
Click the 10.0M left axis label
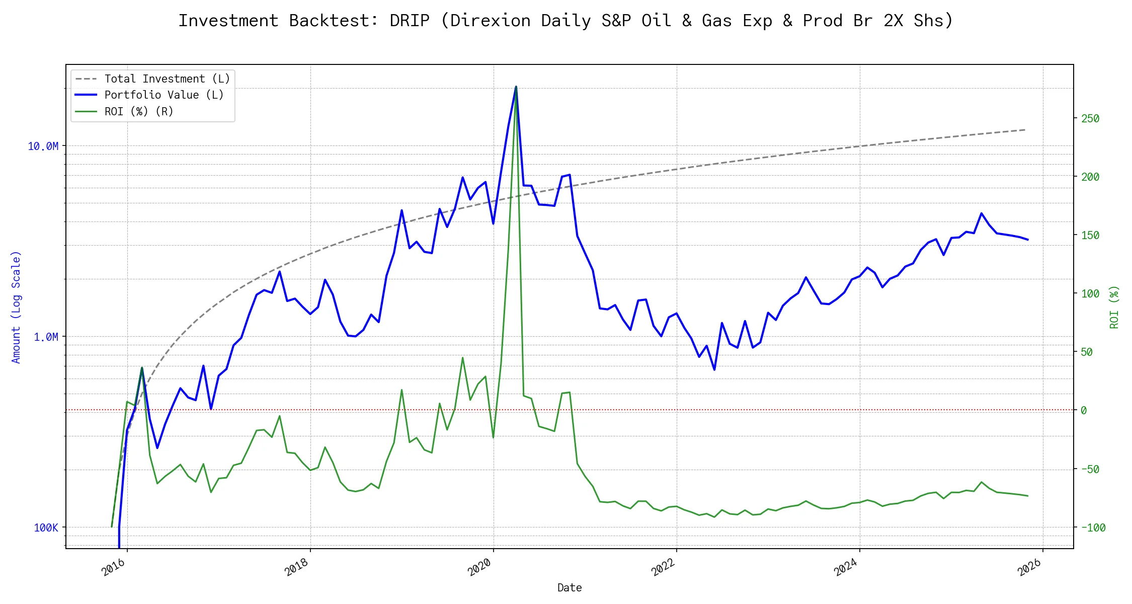[x=43, y=146]
